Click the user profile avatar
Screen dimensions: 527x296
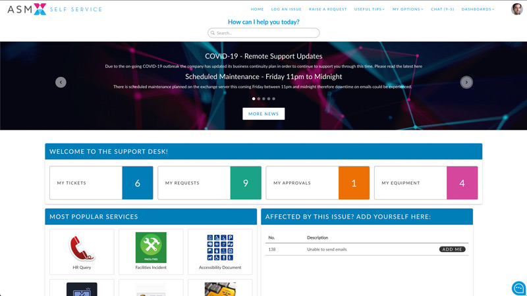pos(517,9)
